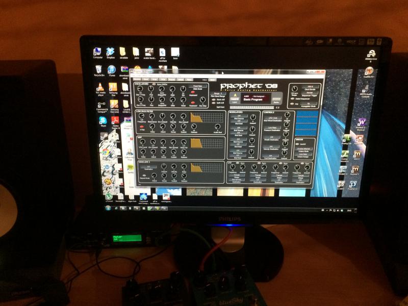Launch Mini V desktop shortcut
This screenshot has width=408, height=306.
356,156
